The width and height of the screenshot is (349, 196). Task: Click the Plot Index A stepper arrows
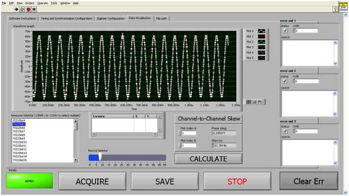click(180, 133)
